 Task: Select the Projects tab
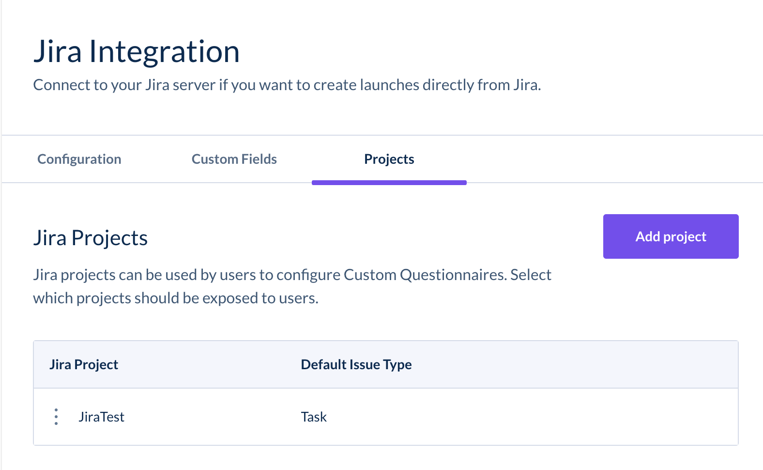389,159
